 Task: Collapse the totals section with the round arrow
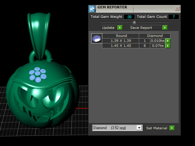pos(134,22)
